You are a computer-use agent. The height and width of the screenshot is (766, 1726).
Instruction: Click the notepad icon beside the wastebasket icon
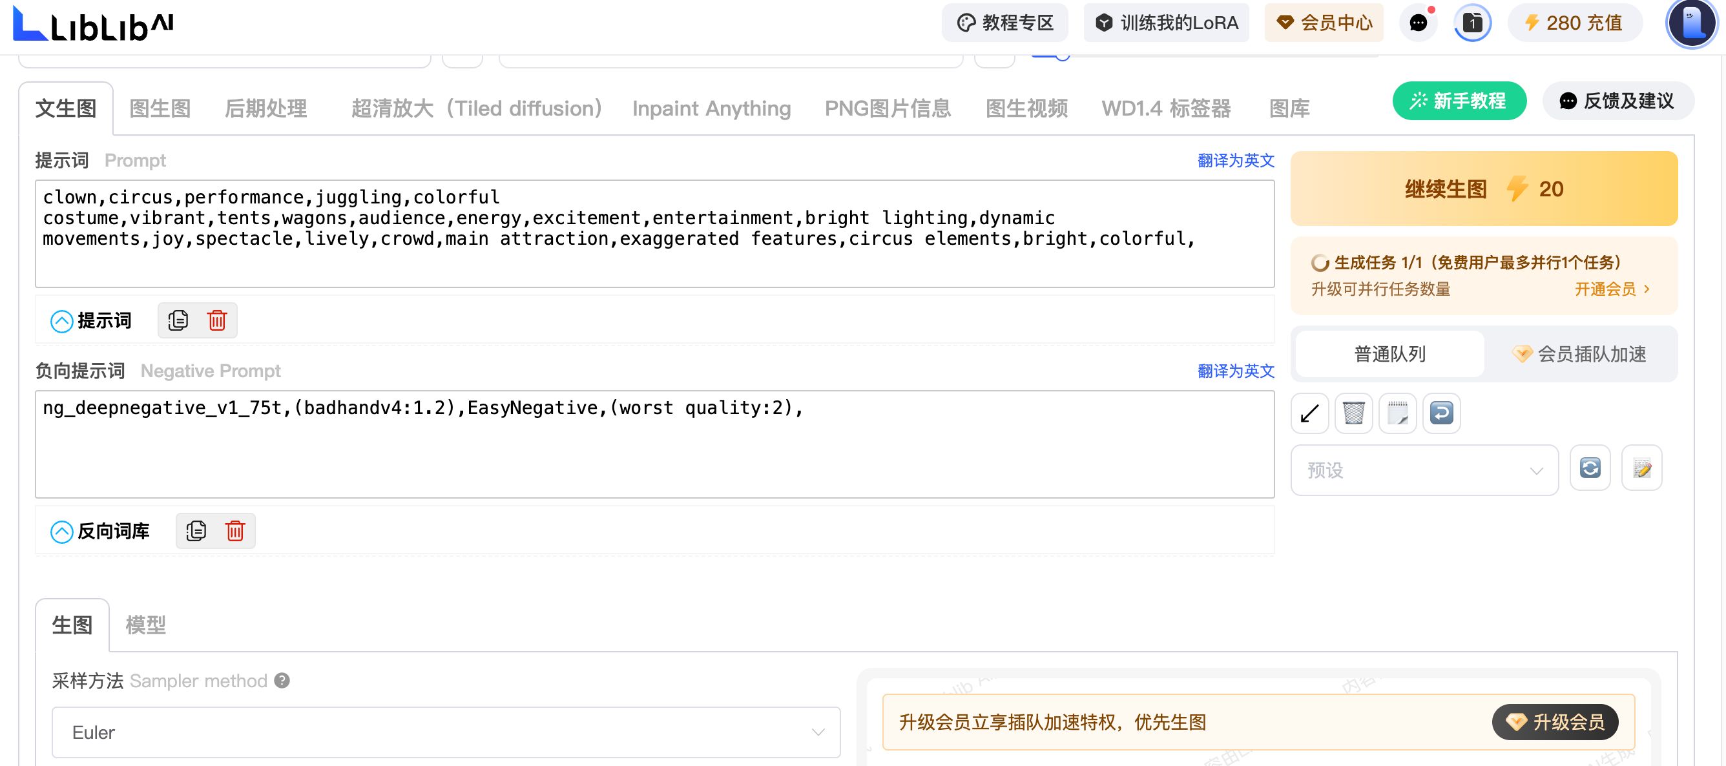1397,413
